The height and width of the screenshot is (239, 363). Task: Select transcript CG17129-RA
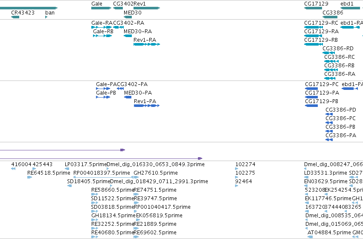coord(313,36)
